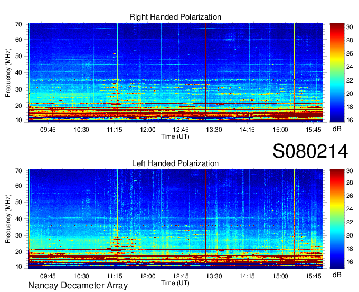Click the 50 MHz tick label on bottom plot
359x292 pixels.
coord(18,202)
